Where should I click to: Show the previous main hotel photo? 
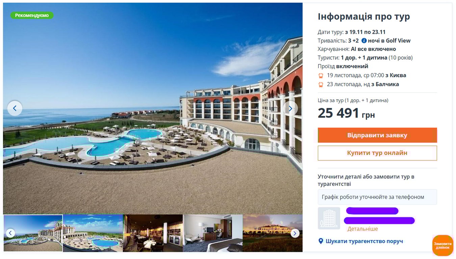pos(15,108)
